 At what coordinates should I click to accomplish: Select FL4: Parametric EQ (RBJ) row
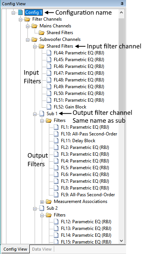[x=85, y=161]
